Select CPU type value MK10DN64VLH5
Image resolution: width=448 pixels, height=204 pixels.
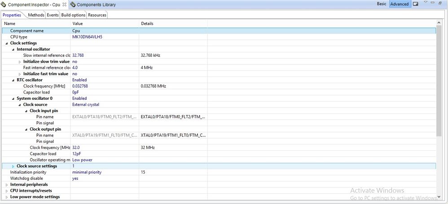[105, 37]
